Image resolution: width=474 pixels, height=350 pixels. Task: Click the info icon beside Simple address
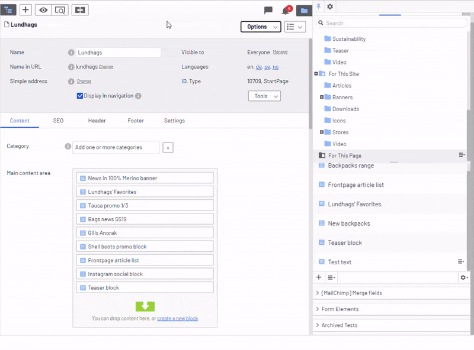[x=71, y=82]
